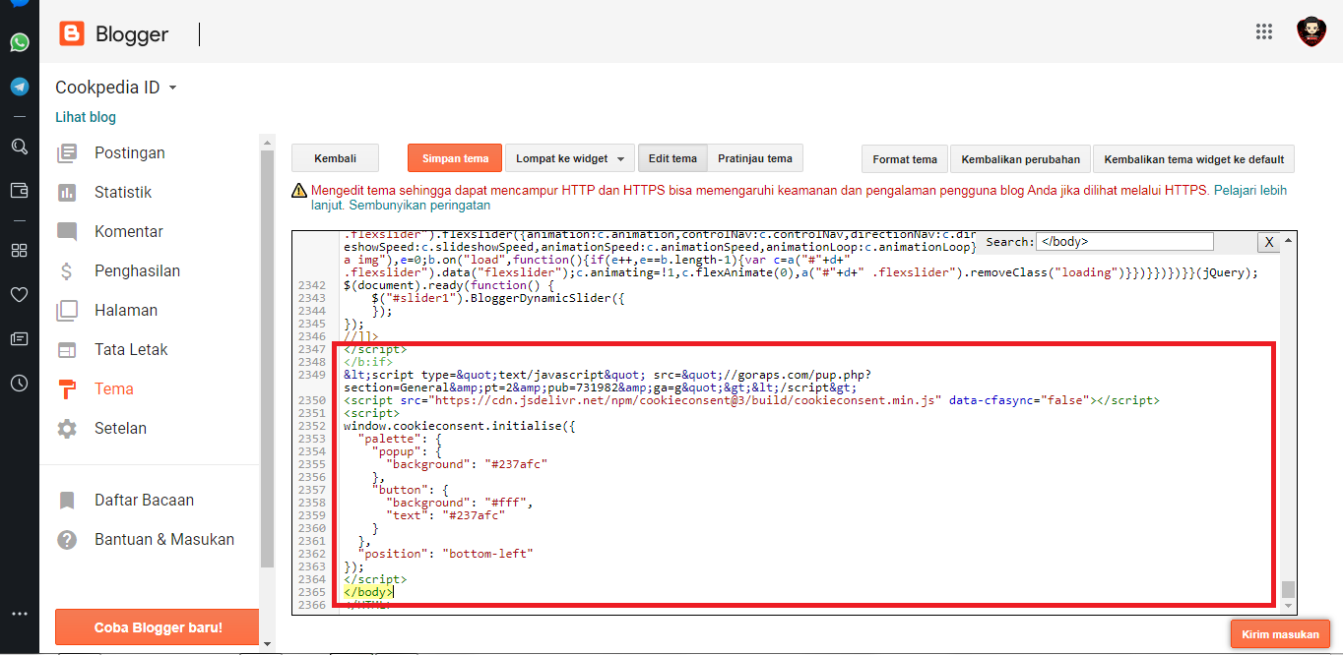The height and width of the screenshot is (655, 1343).
Task: Click the code editor scrollbar thumb
Action: 1288,590
